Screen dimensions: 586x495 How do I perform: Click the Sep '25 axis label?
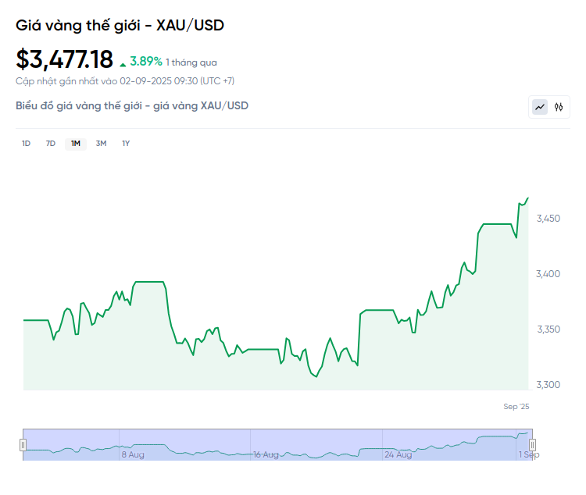click(x=516, y=407)
